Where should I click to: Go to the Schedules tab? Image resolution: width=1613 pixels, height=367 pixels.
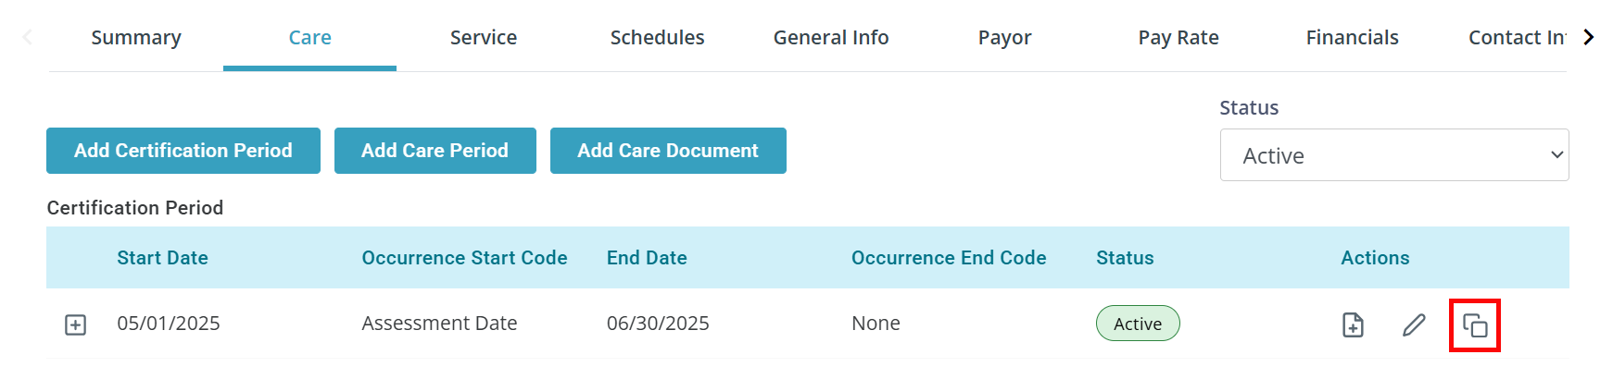coord(657,38)
